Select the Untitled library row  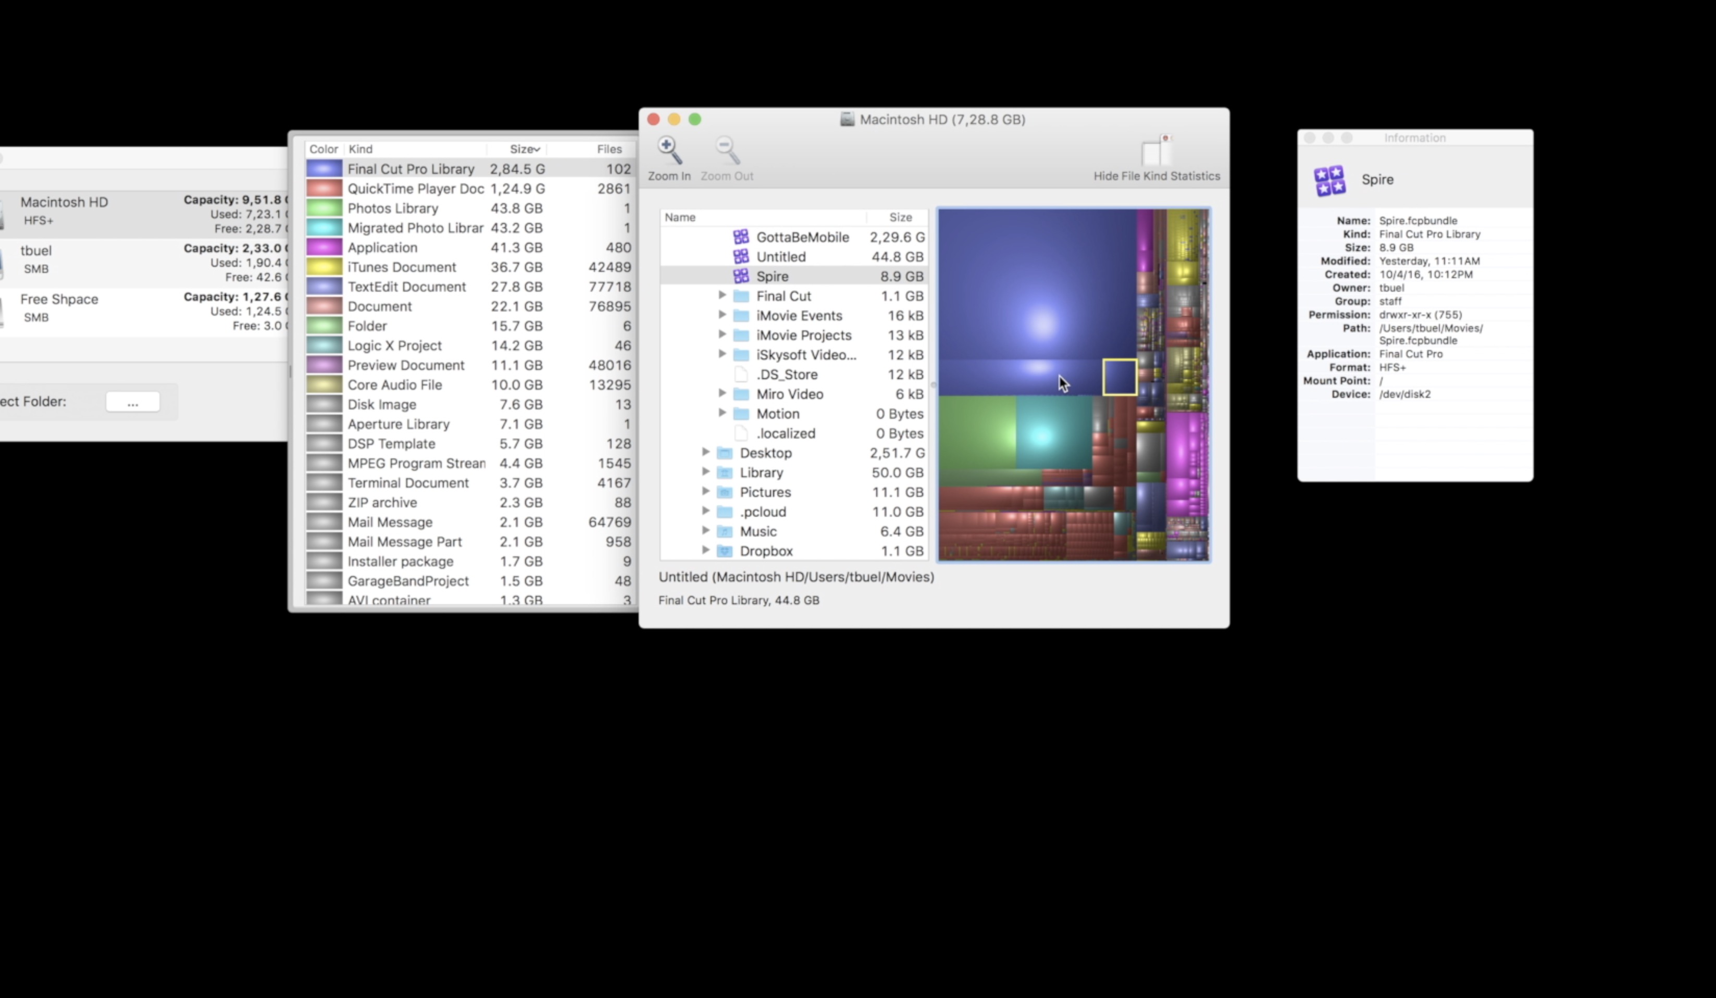coord(781,257)
